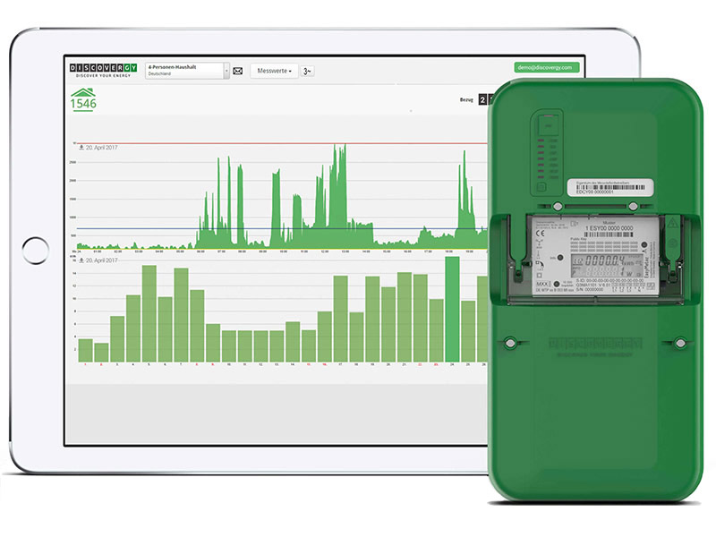
Task: Open the envelope mail icon
Action: [238, 71]
